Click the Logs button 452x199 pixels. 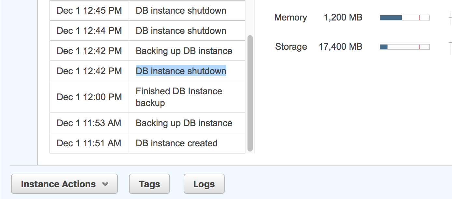pyautogui.click(x=204, y=184)
